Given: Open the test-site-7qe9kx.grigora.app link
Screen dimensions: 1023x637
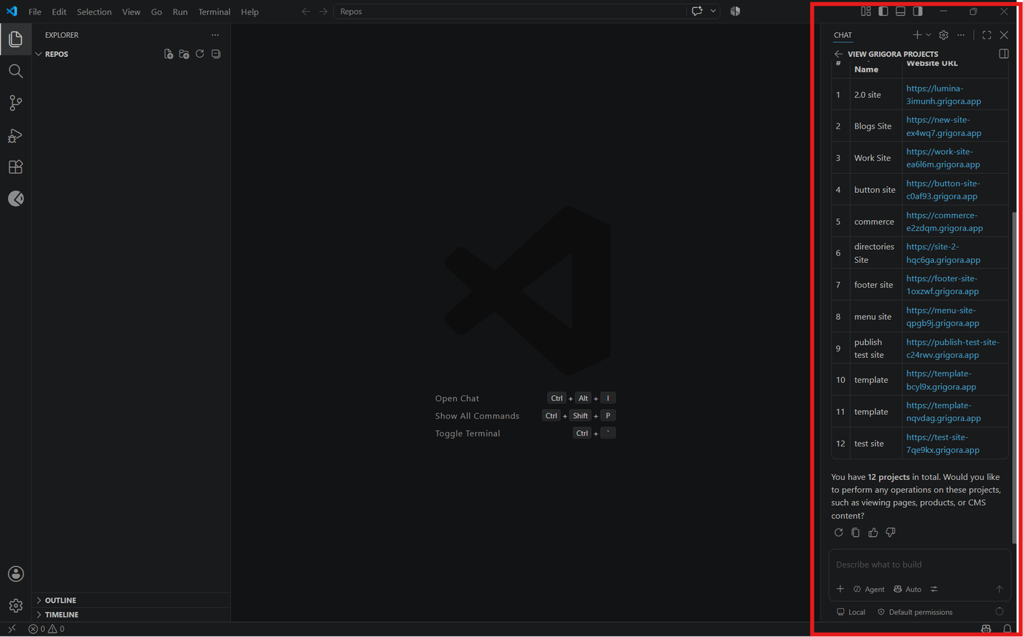Looking at the screenshot, I should [x=943, y=443].
